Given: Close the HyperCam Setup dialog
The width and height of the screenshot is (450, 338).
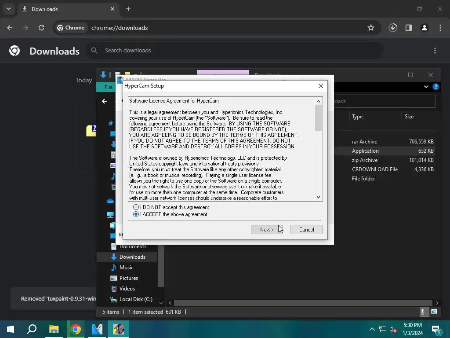Looking at the screenshot, I should coord(320,86).
